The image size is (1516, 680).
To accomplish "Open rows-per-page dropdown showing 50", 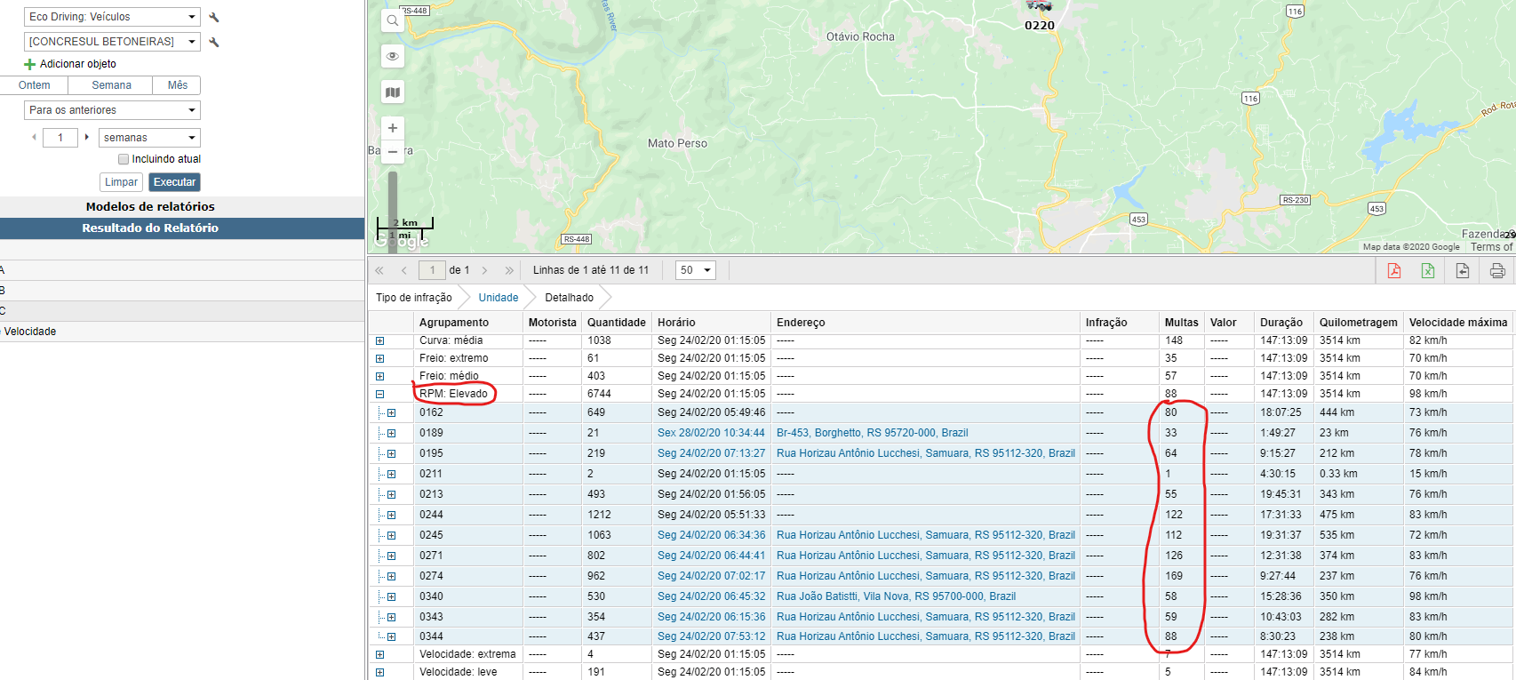I will [695, 270].
